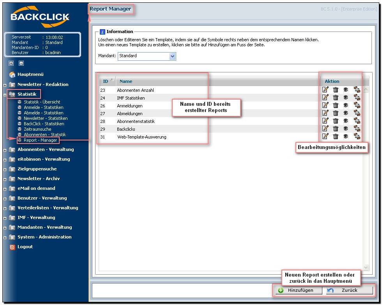Click the Hinzufügen button

(x=299, y=290)
